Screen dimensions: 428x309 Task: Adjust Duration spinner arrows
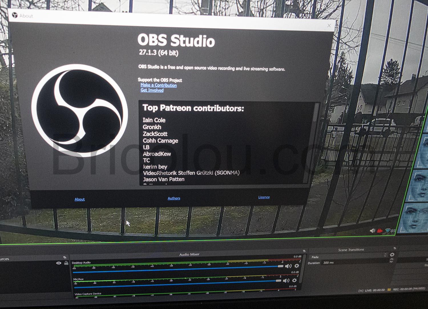pos(391,261)
